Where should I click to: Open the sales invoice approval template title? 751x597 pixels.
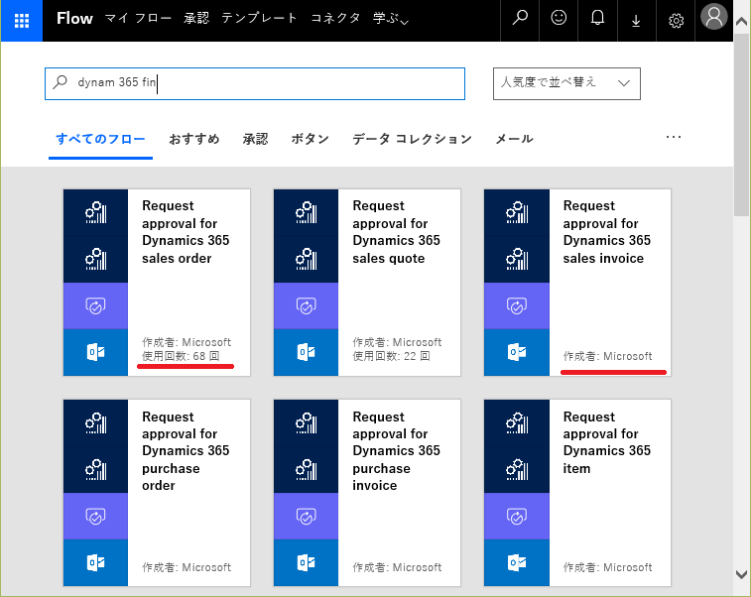pos(607,232)
